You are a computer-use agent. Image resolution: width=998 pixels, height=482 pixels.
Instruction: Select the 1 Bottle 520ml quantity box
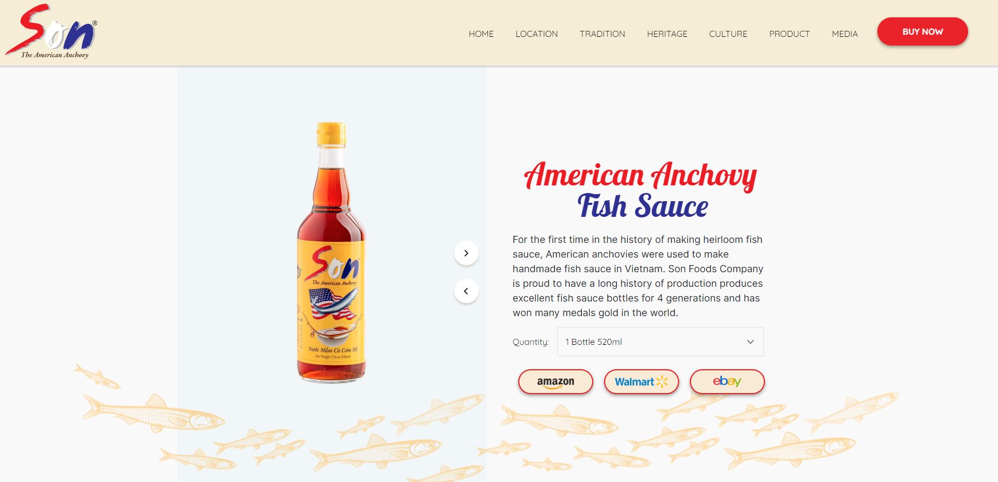tap(661, 342)
